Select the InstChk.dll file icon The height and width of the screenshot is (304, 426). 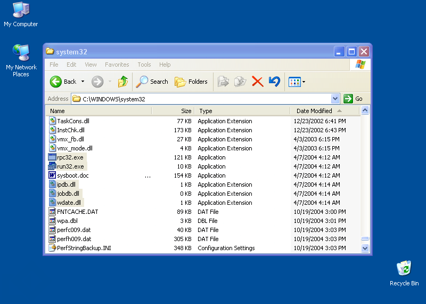pyautogui.click(x=52, y=130)
